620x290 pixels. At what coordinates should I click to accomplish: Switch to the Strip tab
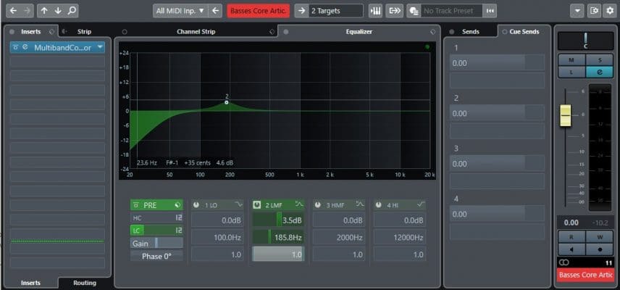[x=84, y=32]
